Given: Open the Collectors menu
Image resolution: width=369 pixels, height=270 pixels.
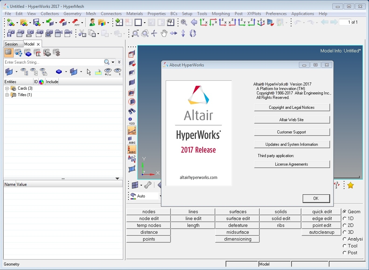Looking at the screenshot, I should coord(50,14).
